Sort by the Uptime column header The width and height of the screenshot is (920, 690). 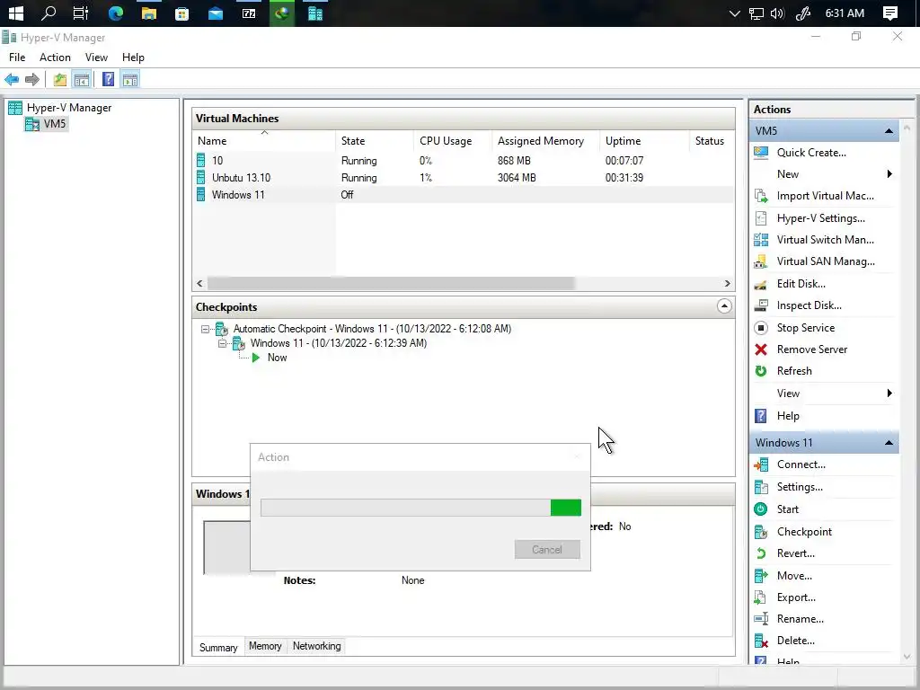pyautogui.click(x=643, y=141)
